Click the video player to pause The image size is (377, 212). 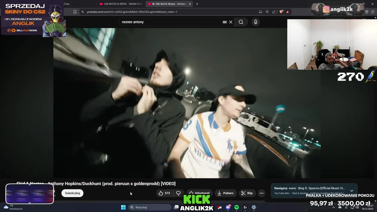(x=187, y=103)
